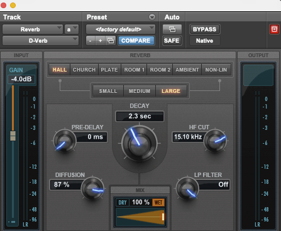Expand the Preset menu round arrow

point(152,17)
